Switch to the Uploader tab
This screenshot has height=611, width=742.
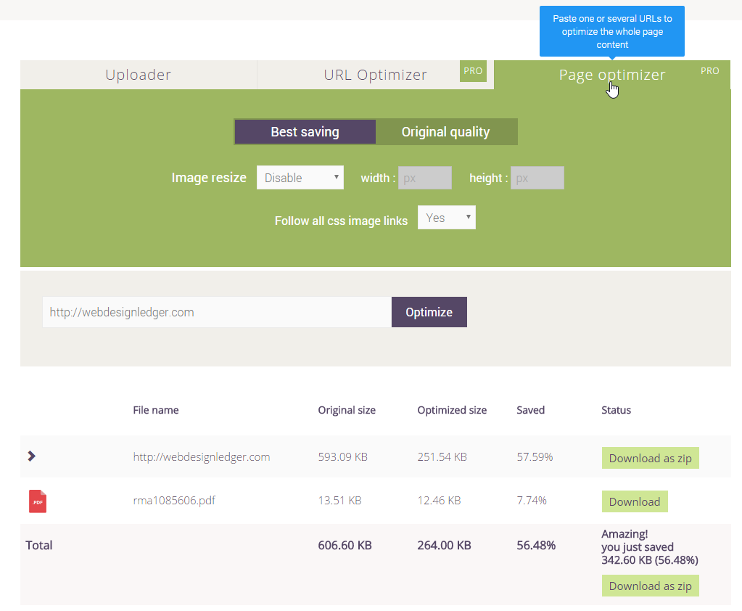138,74
